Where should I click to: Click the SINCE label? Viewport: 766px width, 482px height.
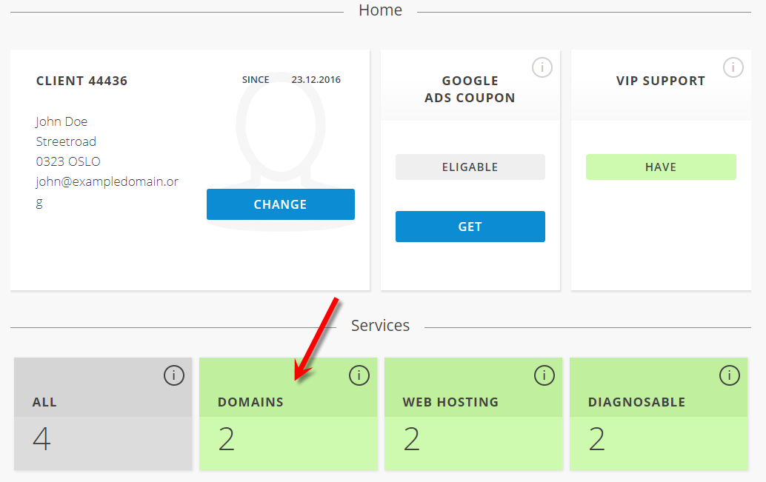(x=256, y=80)
